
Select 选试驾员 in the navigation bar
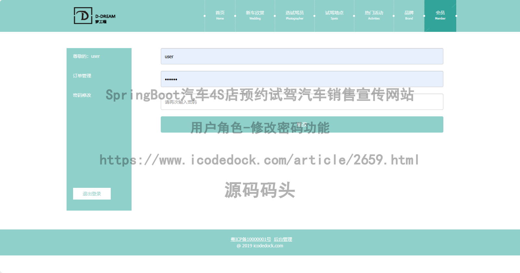point(295,15)
